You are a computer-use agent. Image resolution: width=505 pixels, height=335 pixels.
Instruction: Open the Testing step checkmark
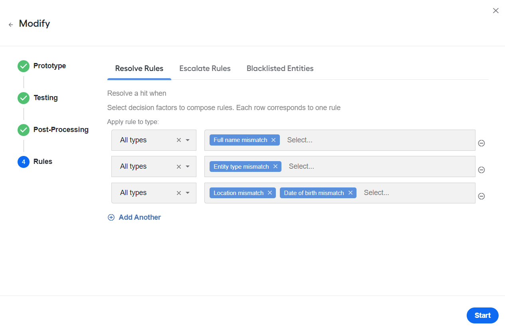[24, 98]
